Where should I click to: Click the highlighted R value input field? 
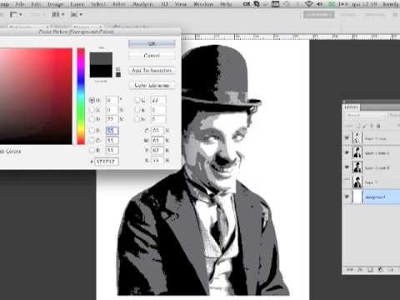click(x=112, y=131)
